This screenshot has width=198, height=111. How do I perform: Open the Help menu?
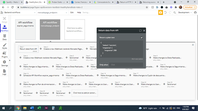pos(79,13)
